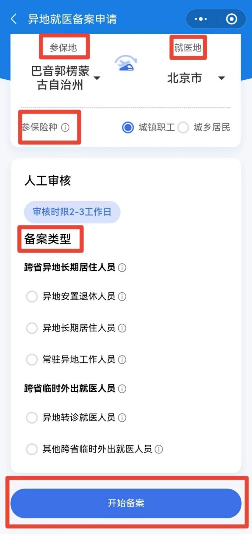The width and height of the screenshot is (252, 534).
Task: Select the 城乡居民 radio option
Action: [x=183, y=127]
